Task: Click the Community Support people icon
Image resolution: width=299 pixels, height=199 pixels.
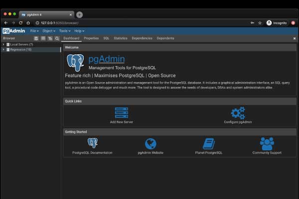Action: click(x=267, y=144)
